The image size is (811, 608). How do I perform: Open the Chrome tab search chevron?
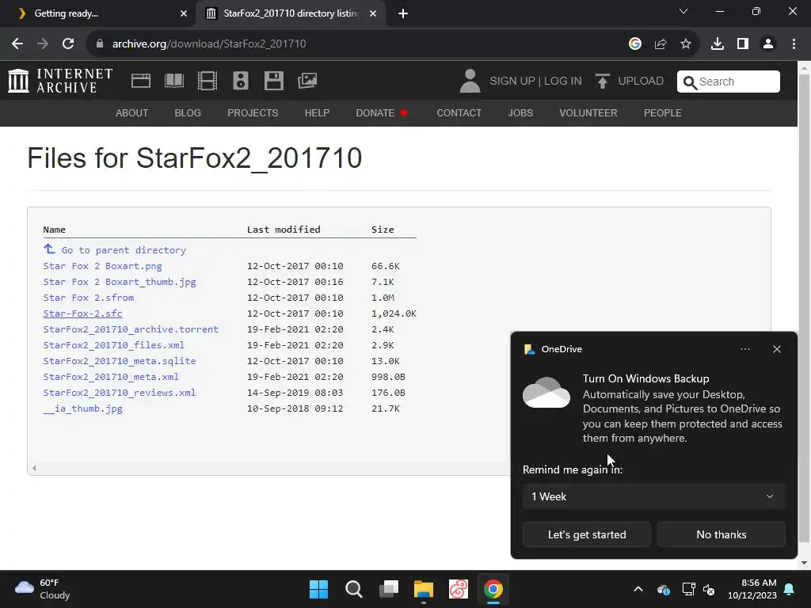point(683,11)
